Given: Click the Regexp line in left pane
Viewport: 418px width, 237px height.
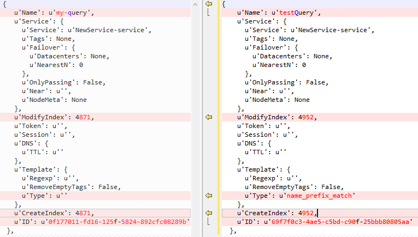Looking at the screenshot, I should (x=50, y=178).
